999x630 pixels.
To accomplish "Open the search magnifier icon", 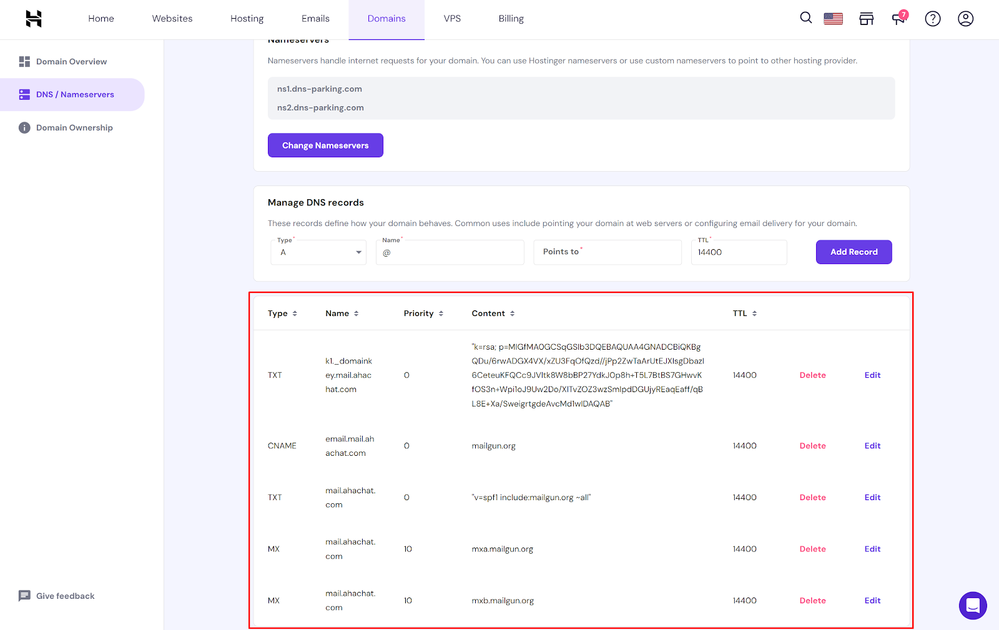I will coord(806,18).
